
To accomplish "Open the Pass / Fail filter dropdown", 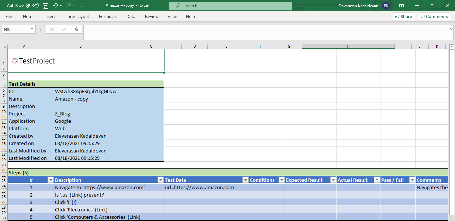I will pos(412,180).
